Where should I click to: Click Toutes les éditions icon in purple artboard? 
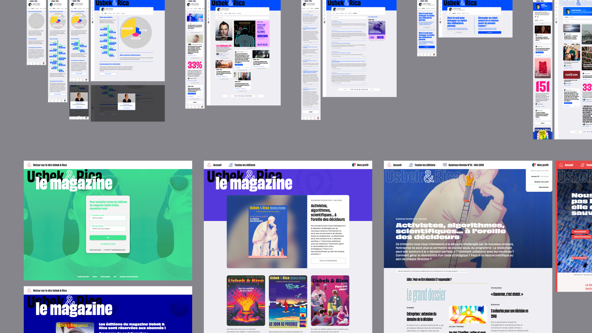pos(231,165)
